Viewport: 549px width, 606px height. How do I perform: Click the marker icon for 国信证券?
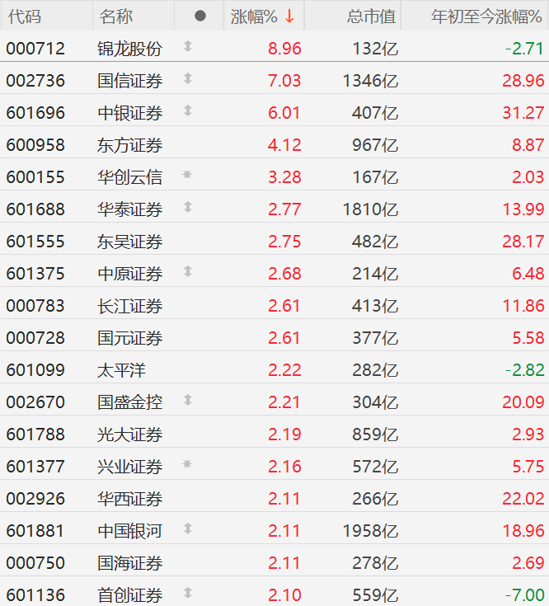[x=188, y=78]
